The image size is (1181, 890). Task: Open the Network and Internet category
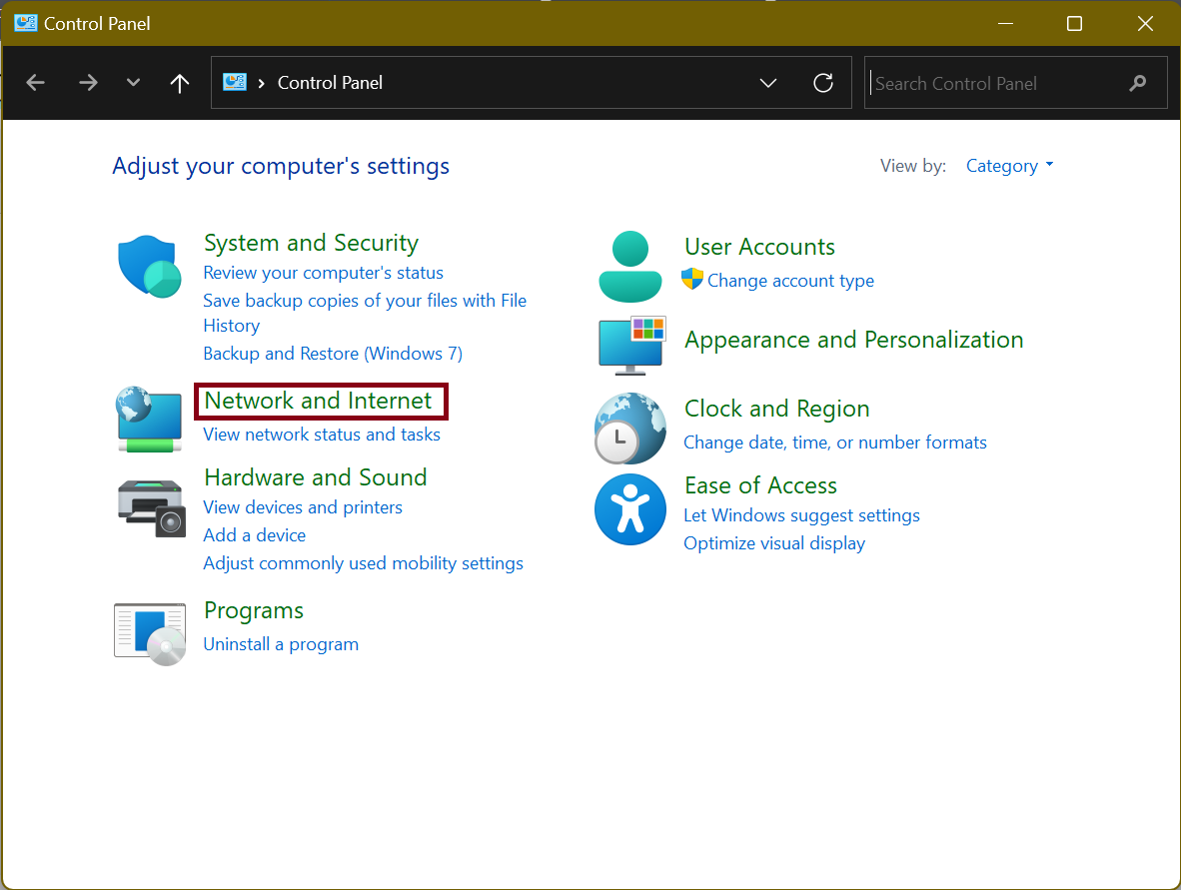318,401
